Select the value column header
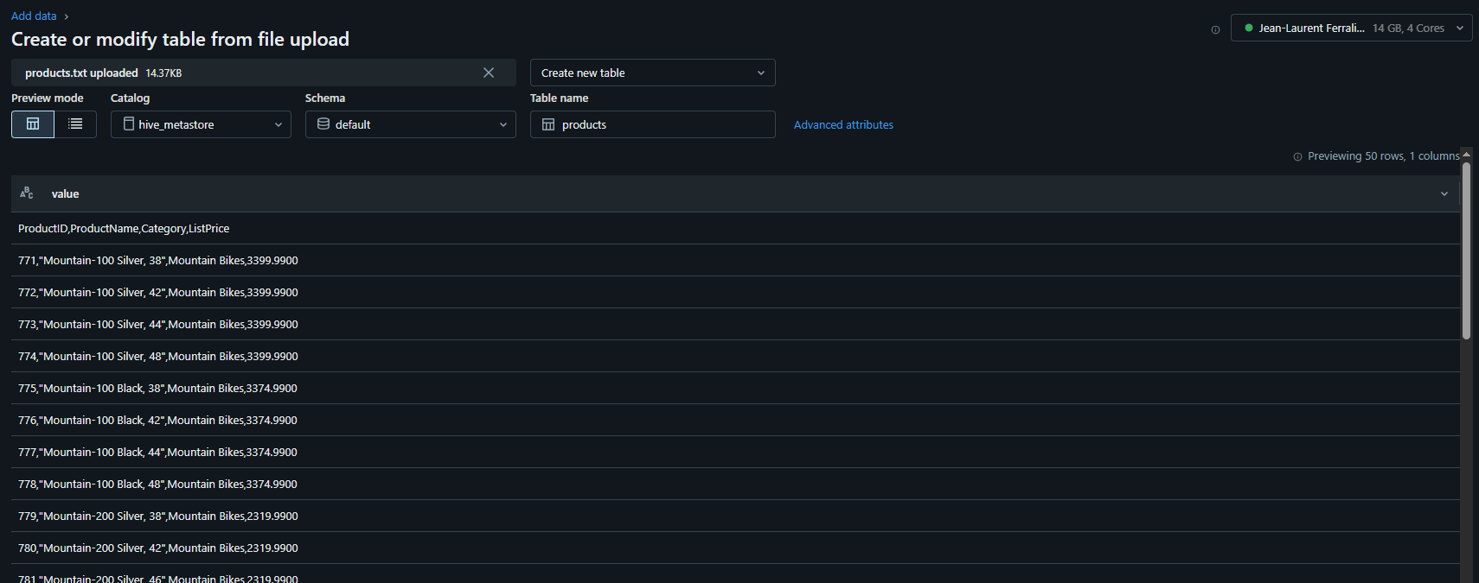 coord(735,193)
